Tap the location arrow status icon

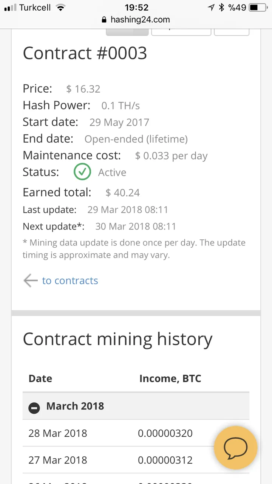click(x=211, y=7)
